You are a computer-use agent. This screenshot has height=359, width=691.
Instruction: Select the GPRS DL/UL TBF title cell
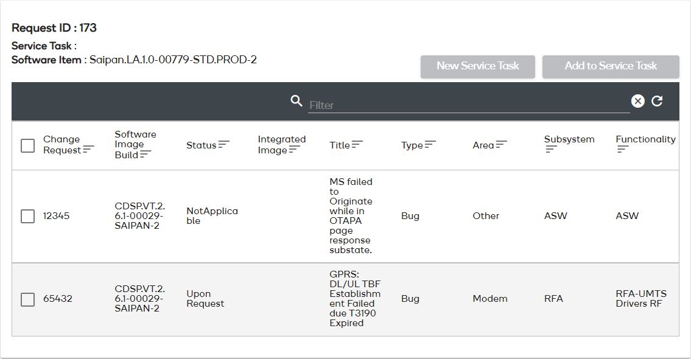click(x=354, y=299)
